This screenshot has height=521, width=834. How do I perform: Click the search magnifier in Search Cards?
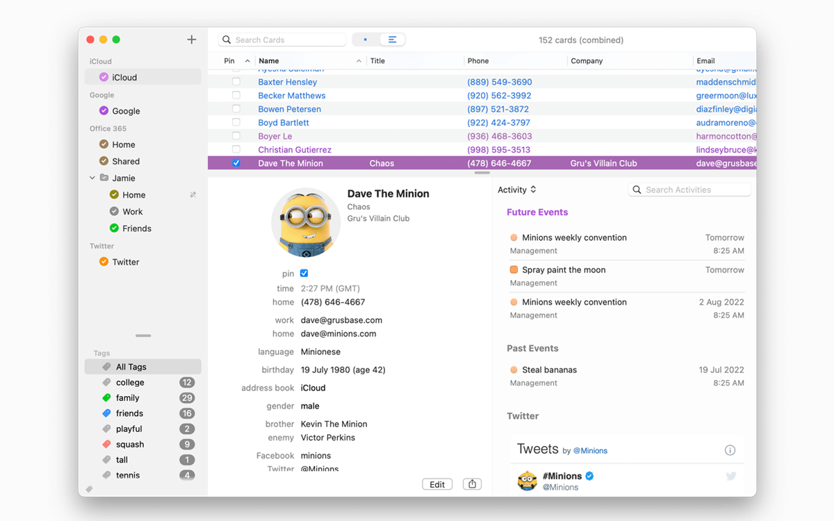pos(227,40)
